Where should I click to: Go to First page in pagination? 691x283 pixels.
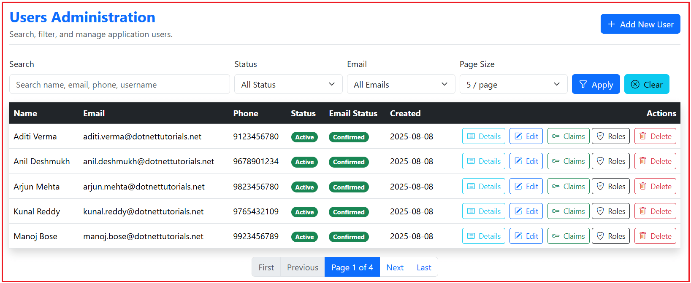tap(266, 267)
